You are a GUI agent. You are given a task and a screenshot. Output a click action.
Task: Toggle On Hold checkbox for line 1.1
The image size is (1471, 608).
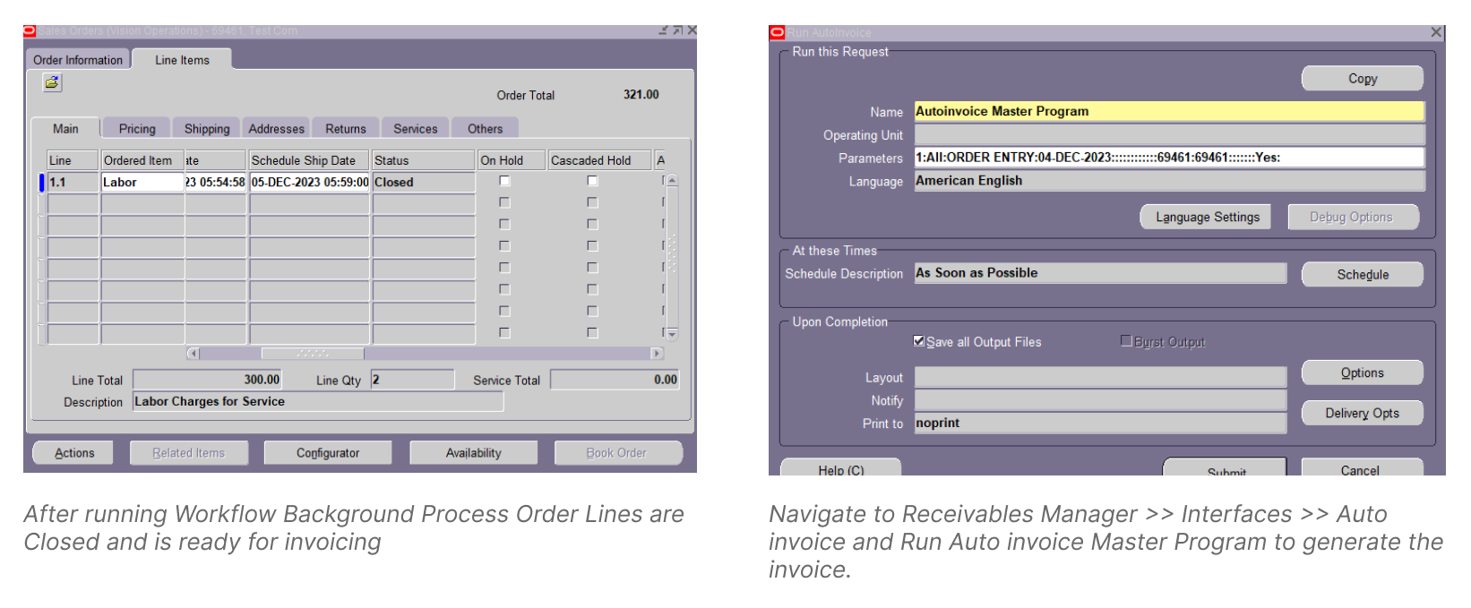click(504, 181)
